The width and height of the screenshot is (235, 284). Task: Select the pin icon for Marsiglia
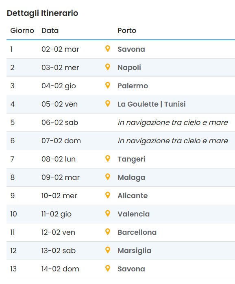108,250
